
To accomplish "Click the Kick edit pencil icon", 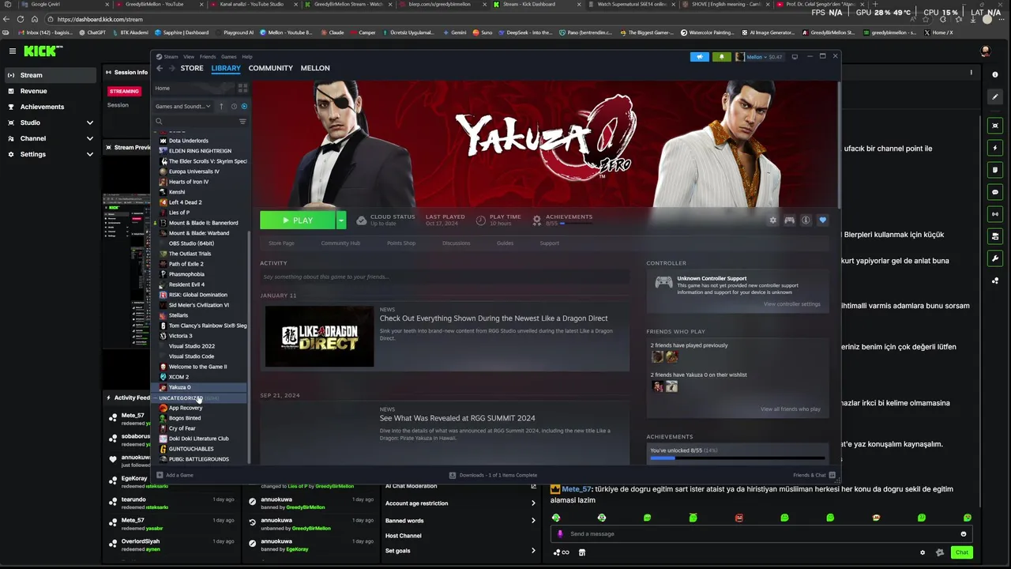I will point(995,96).
